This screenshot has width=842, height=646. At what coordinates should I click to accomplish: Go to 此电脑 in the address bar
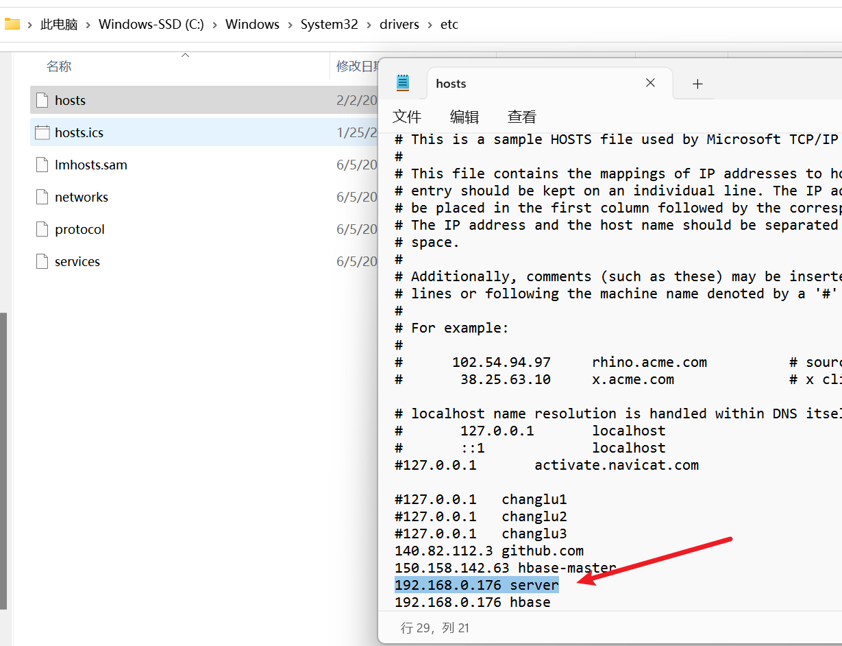(x=59, y=25)
